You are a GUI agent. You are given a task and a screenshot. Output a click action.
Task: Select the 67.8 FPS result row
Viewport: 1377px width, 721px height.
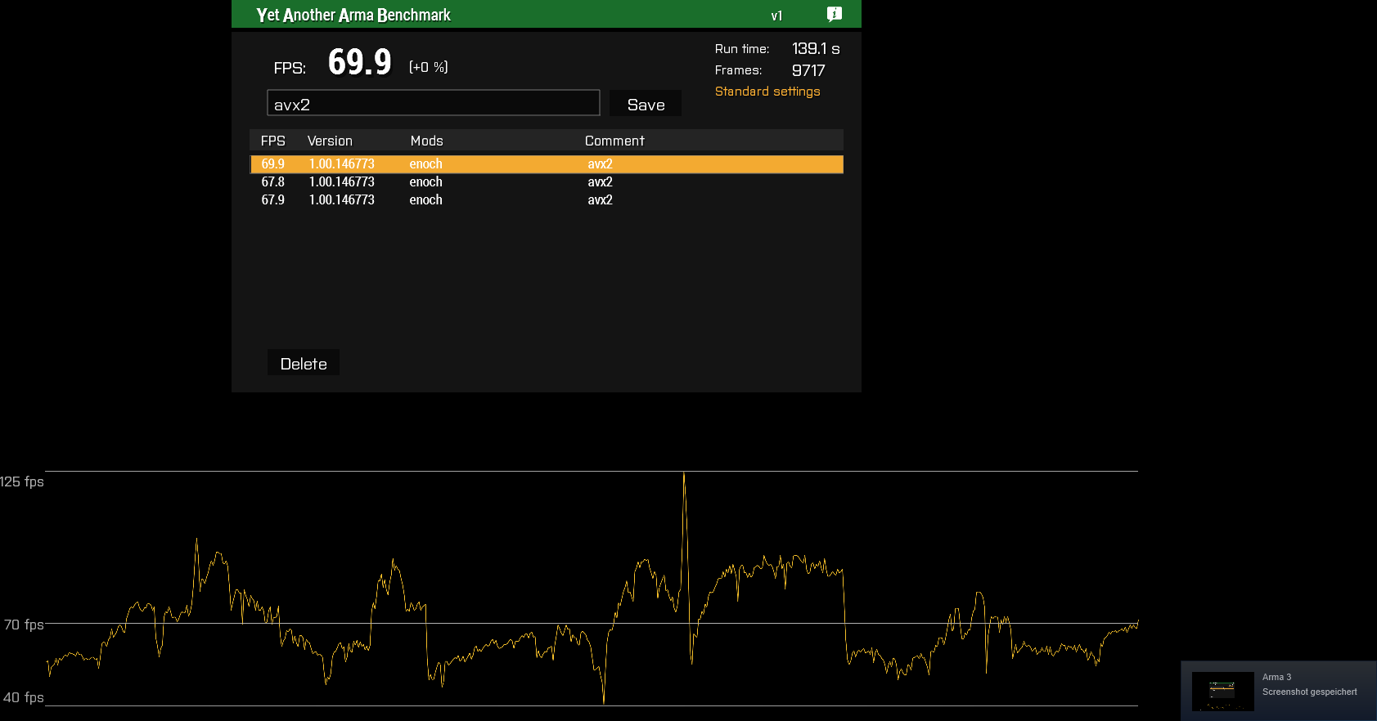click(547, 182)
